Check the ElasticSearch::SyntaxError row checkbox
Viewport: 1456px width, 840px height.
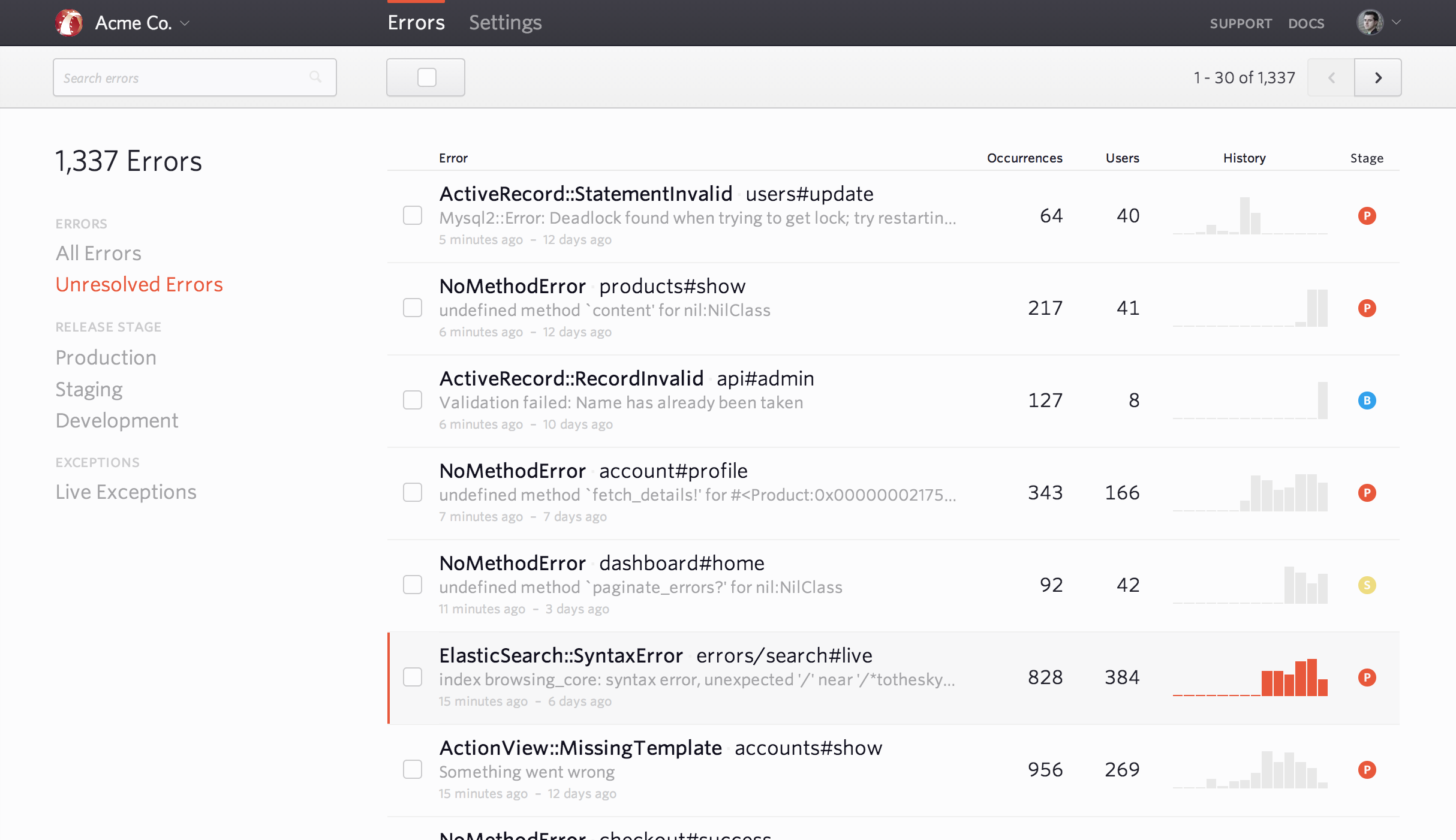coord(413,677)
